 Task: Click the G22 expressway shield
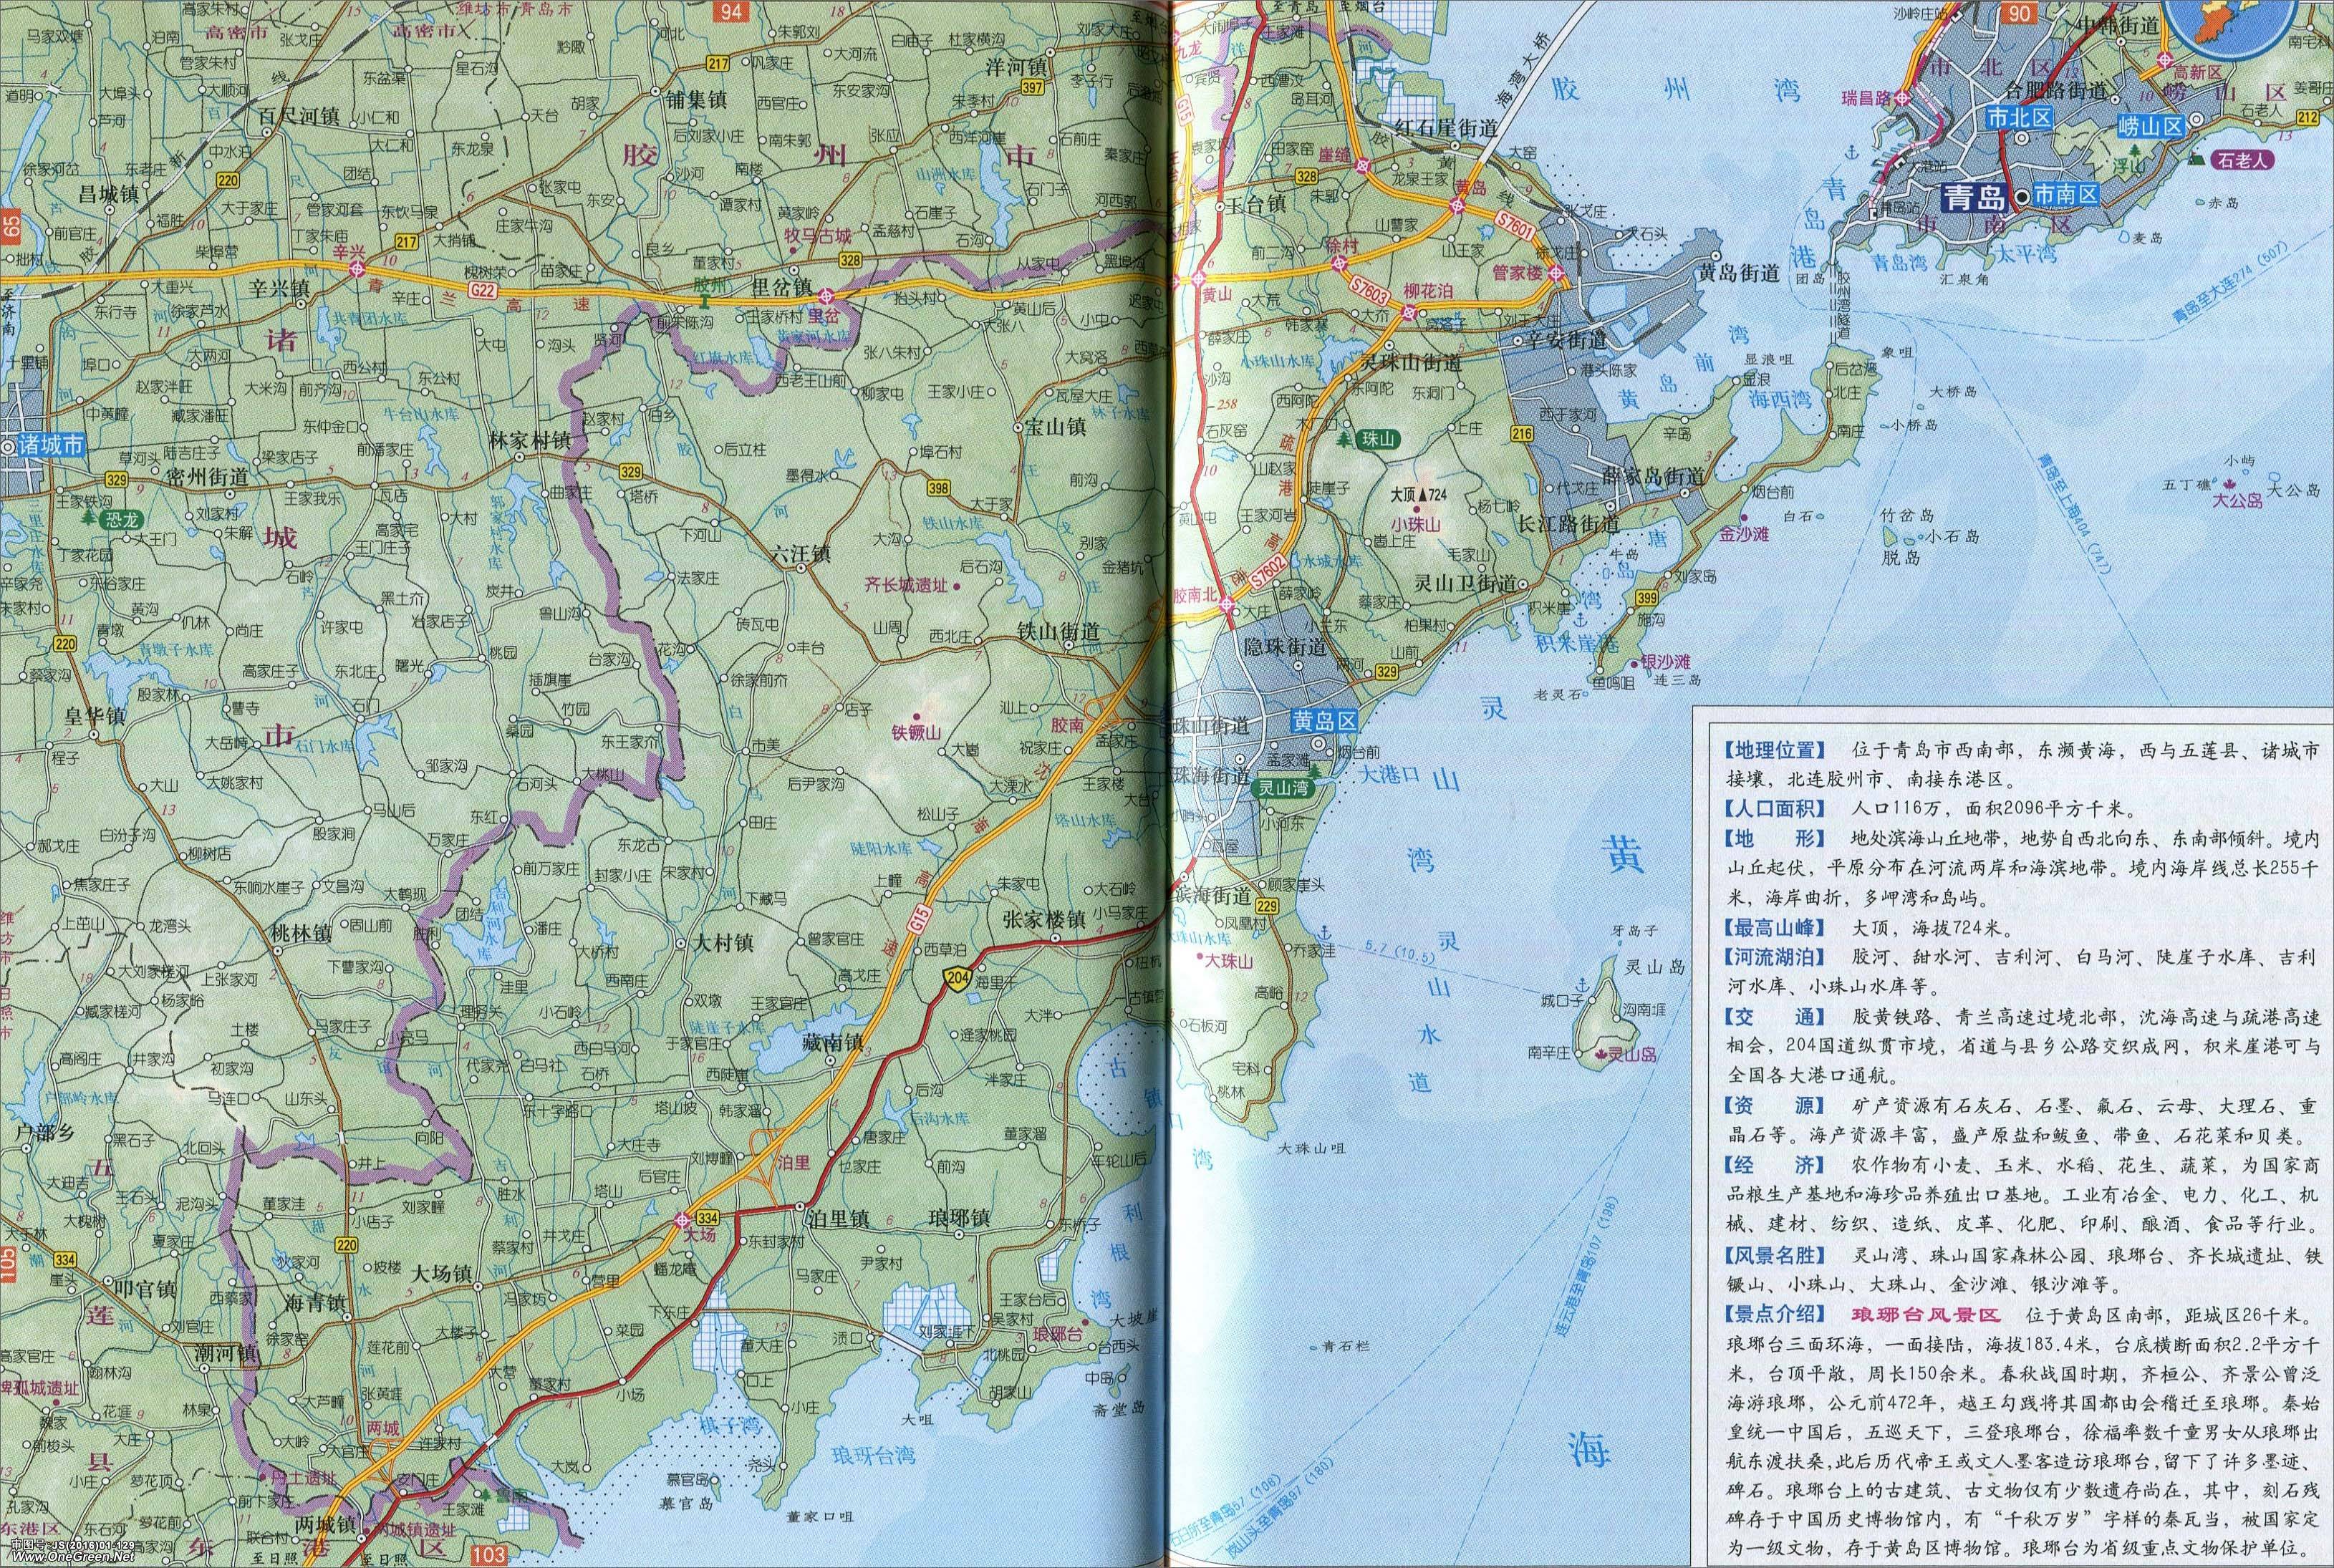pos(483,290)
